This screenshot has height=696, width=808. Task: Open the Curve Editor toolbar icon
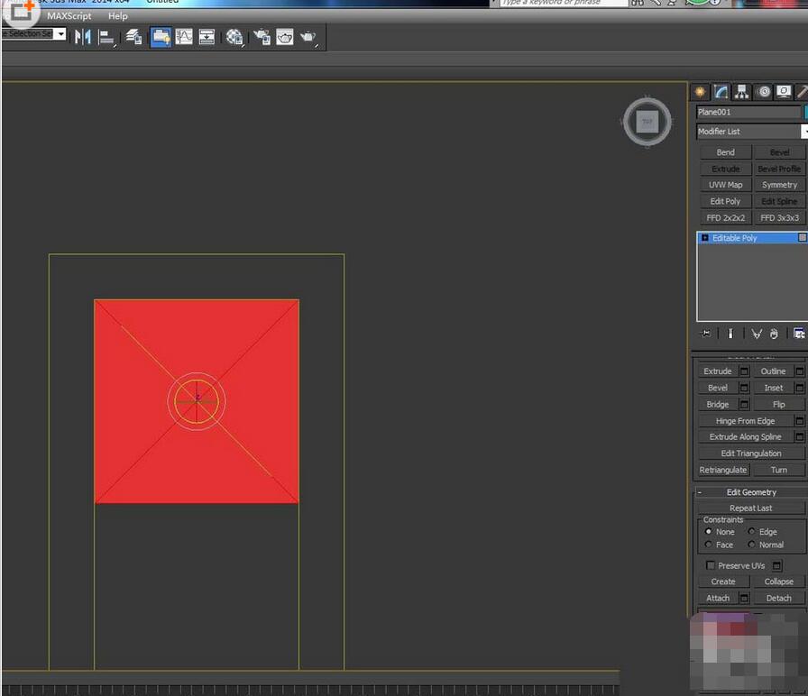tap(182, 37)
